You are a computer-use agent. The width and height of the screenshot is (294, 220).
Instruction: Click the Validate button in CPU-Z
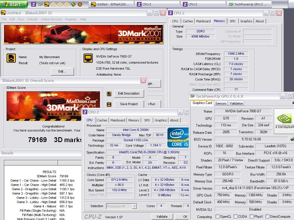click(x=162, y=217)
